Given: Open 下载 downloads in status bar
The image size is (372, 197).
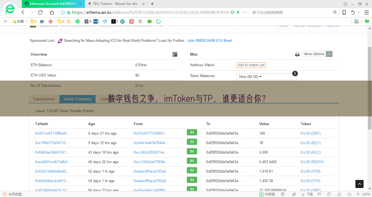Looking at the screenshot, I should 307,194.
